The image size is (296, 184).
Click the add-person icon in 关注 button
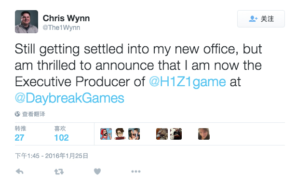[253, 19]
